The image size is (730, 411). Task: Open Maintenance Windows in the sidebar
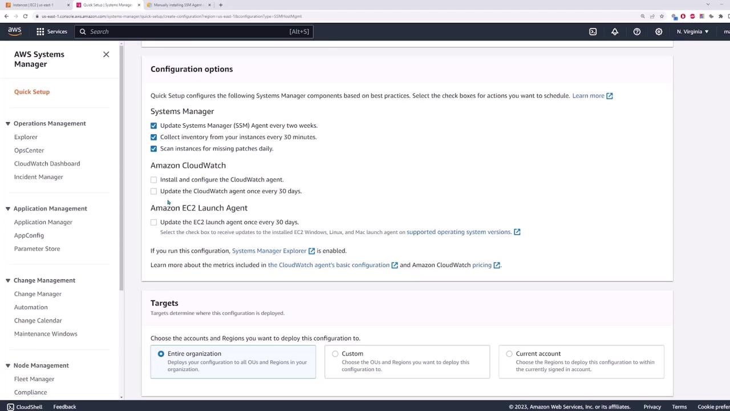click(46, 334)
